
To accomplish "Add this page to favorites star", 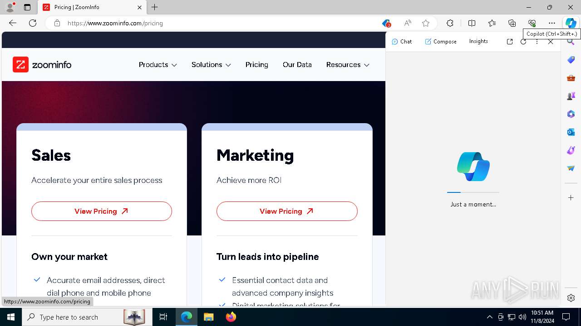I will click(426, 23).
